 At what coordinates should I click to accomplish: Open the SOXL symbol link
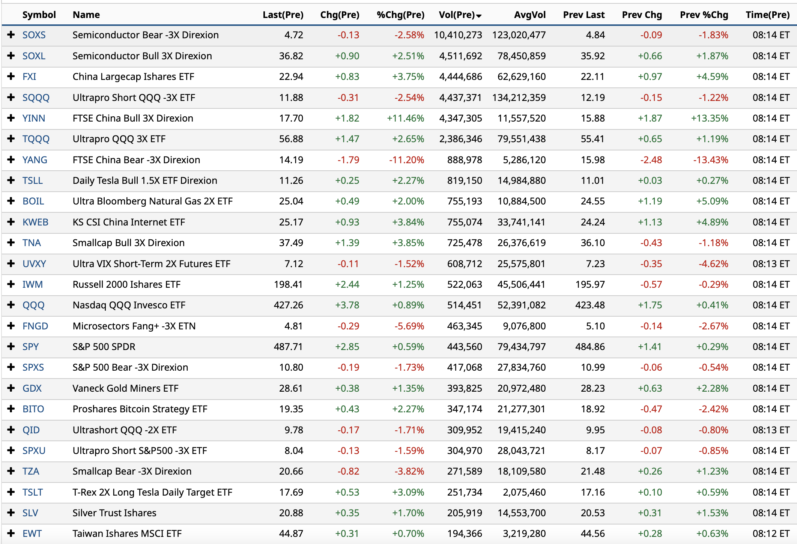(34, 56)
